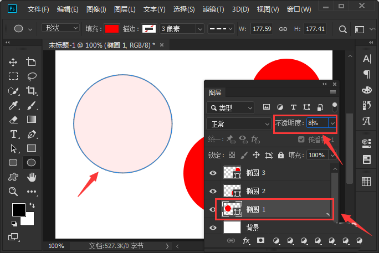Select the Horizontal Type tool
The image size is (379, 253).
[x=13, y=134]
